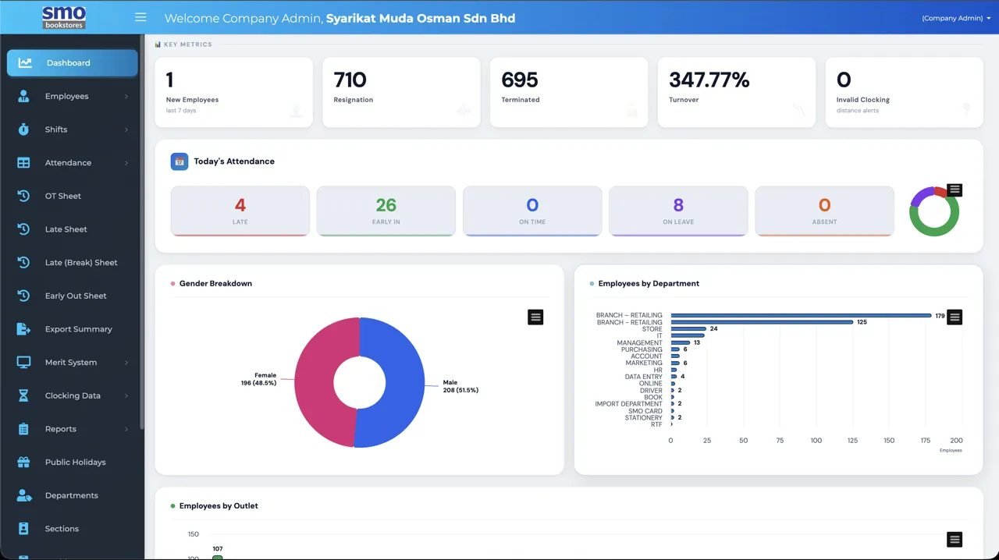Open Employees by Outlet chart menu icon
Image resolution: width=999 pixels, height=560 pixels.
point(955,540)
